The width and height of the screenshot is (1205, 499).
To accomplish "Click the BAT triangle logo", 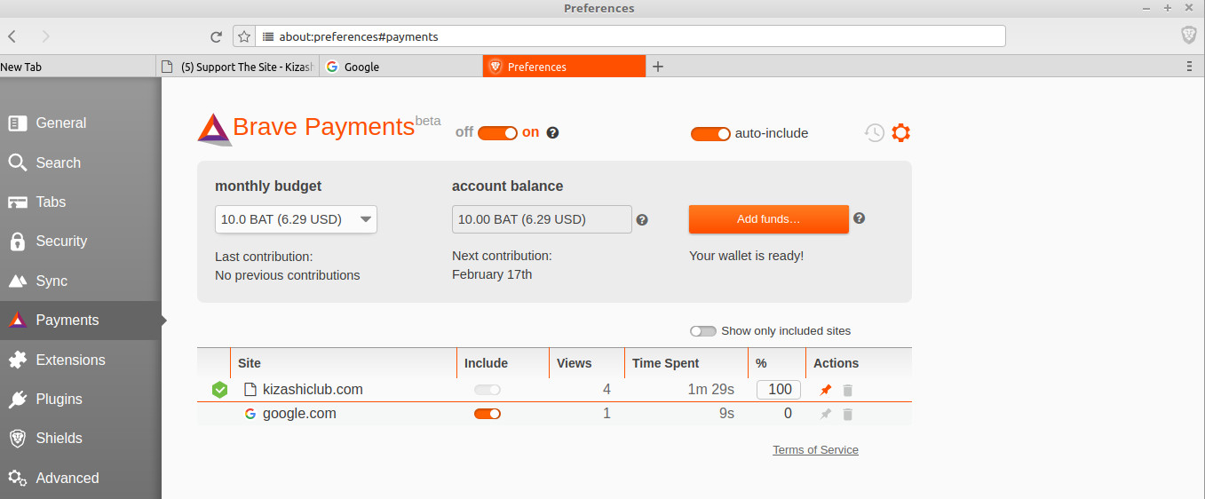I will point(213,130).
